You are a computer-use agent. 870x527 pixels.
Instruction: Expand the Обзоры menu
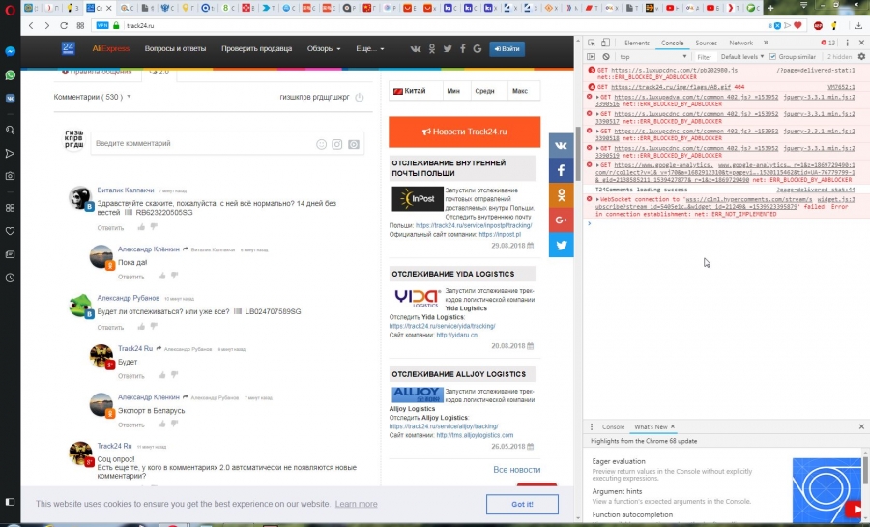point(324,48)
